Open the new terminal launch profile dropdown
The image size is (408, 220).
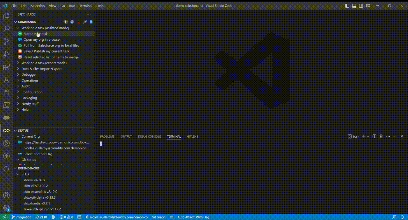pyautogui.click(x=368, y=136)
